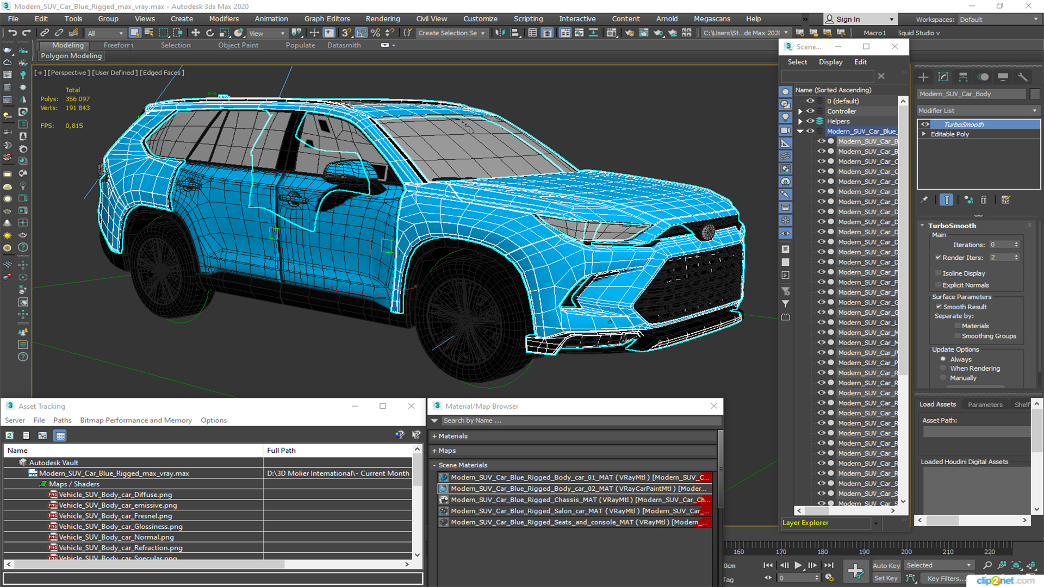Screen dimensions: 1044x587
Task: Click the object color swatch beside name field
Action: coord(1035,94)
